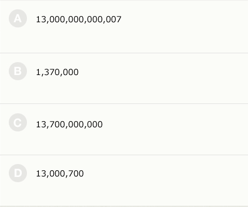
Task: Choose the option reading 13,700,000,000
Action: coord(124,129)
